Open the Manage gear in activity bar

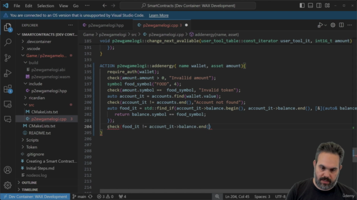tap(8, 185)
